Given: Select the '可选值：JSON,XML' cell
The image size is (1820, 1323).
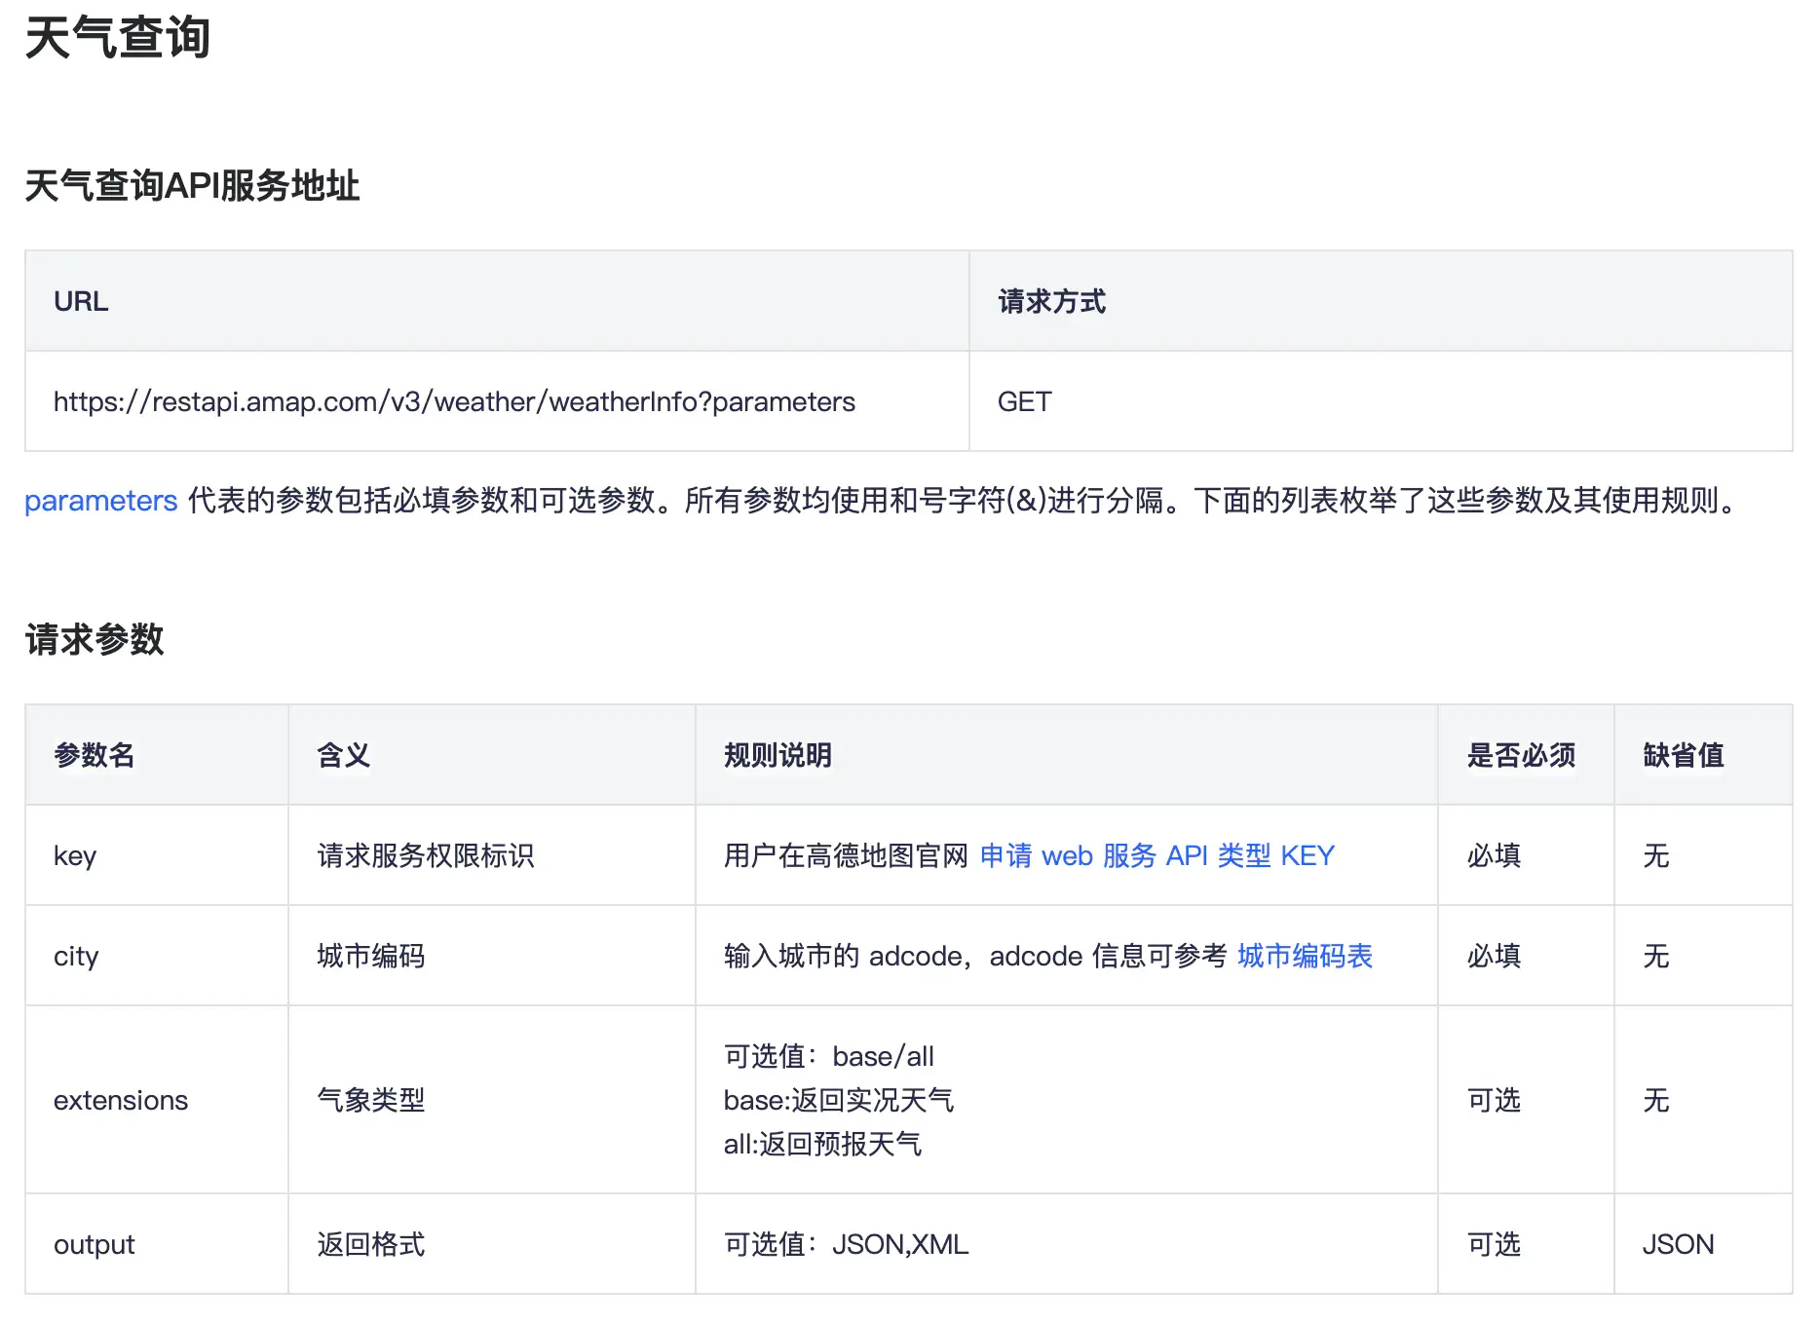Looking at the screenshot, I should click(x=1067, y=1244).
